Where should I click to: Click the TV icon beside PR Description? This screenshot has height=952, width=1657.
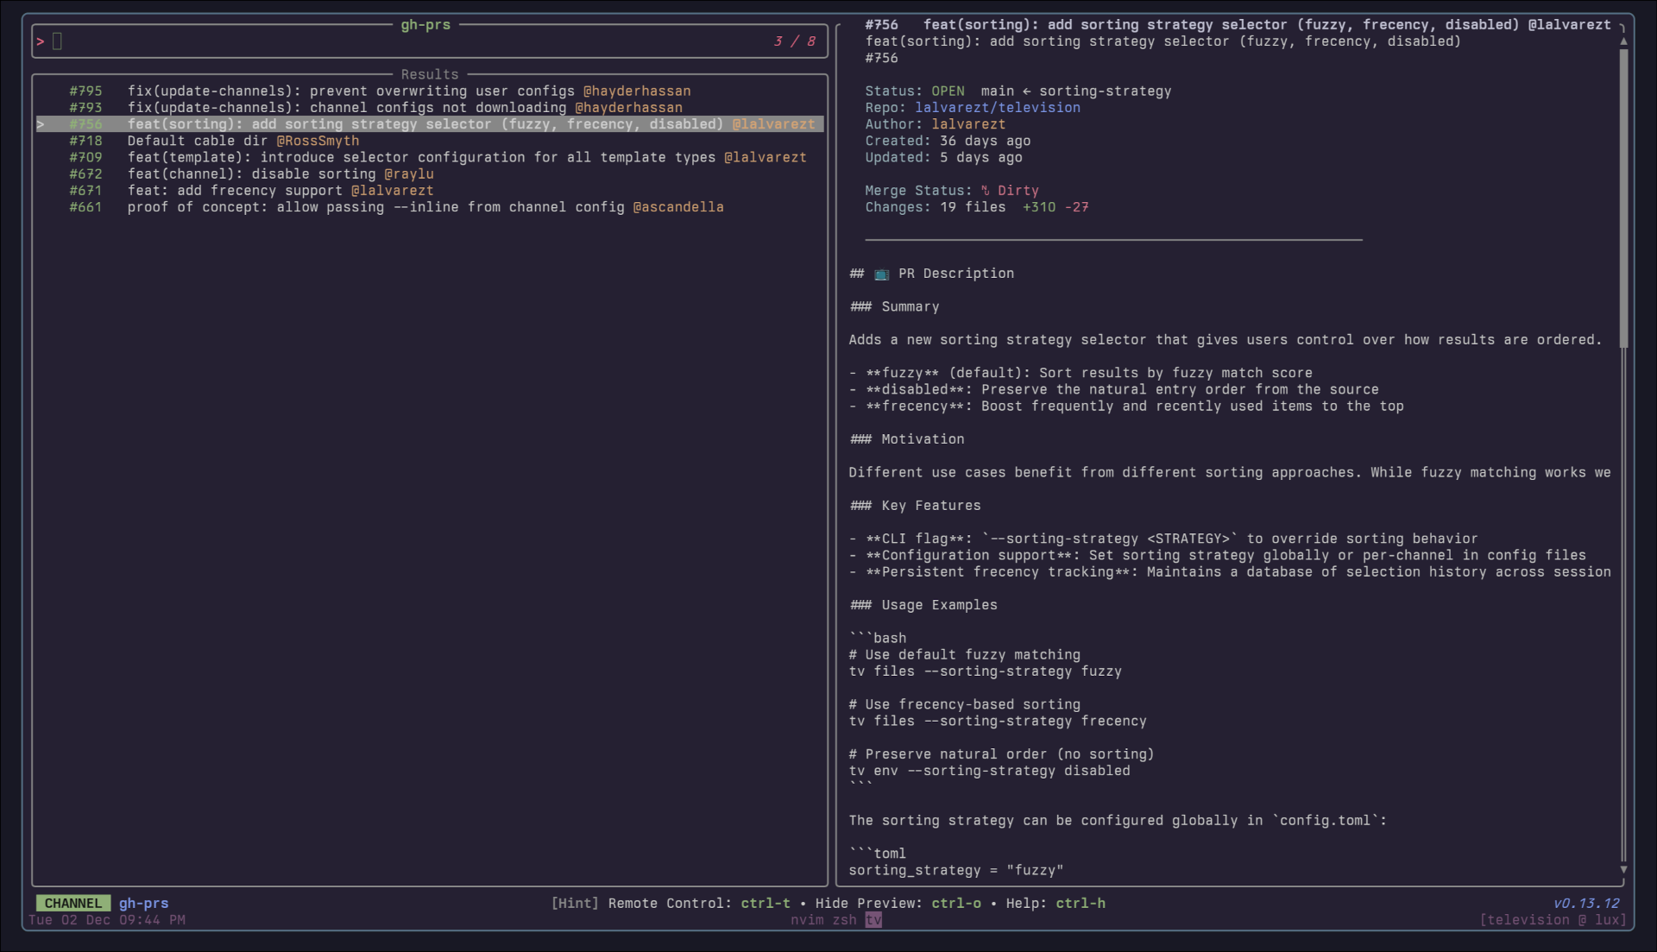click(x=881, y=274)
